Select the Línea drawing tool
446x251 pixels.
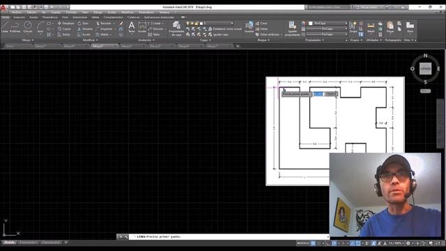[x=5, y=27]
